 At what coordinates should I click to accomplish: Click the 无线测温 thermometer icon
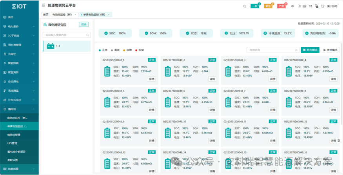click(5, 91)
